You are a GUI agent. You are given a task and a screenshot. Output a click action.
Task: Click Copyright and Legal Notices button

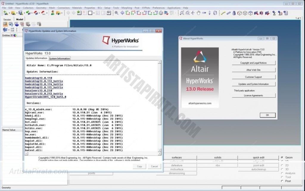pyautogui.click(x=253, y=63)
